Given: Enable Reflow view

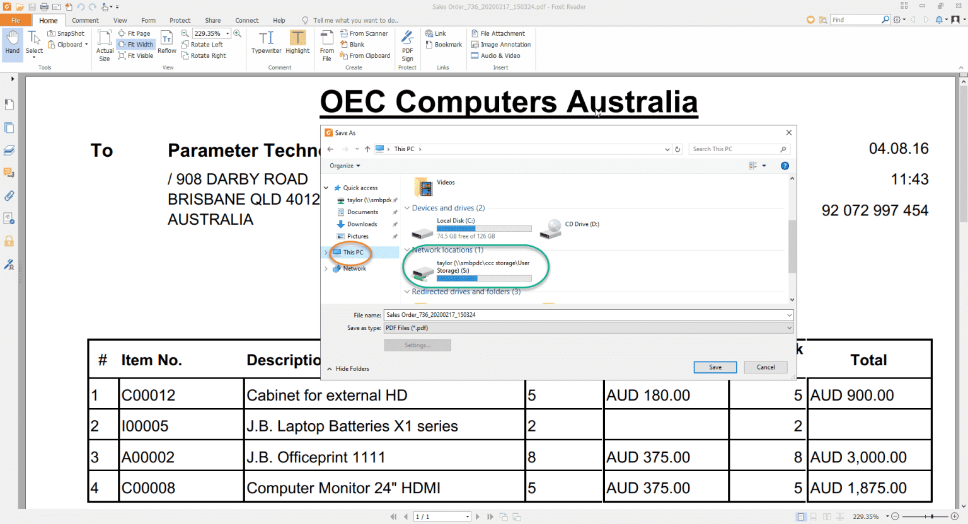Looking at the screenshot, I should click(x=167, y=42).
